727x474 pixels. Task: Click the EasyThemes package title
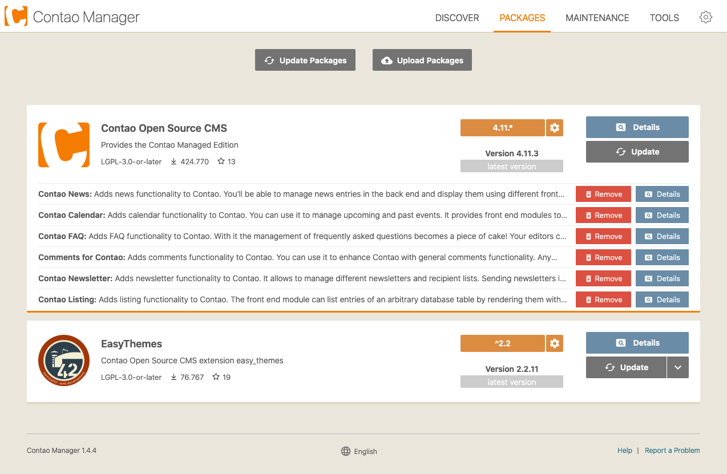coord(131,344)
